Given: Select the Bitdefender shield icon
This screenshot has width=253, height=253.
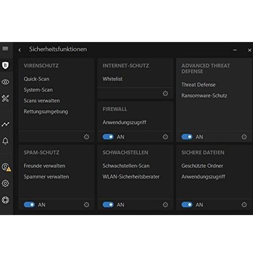Looking at the screenshot, I should tap(5, 65).
